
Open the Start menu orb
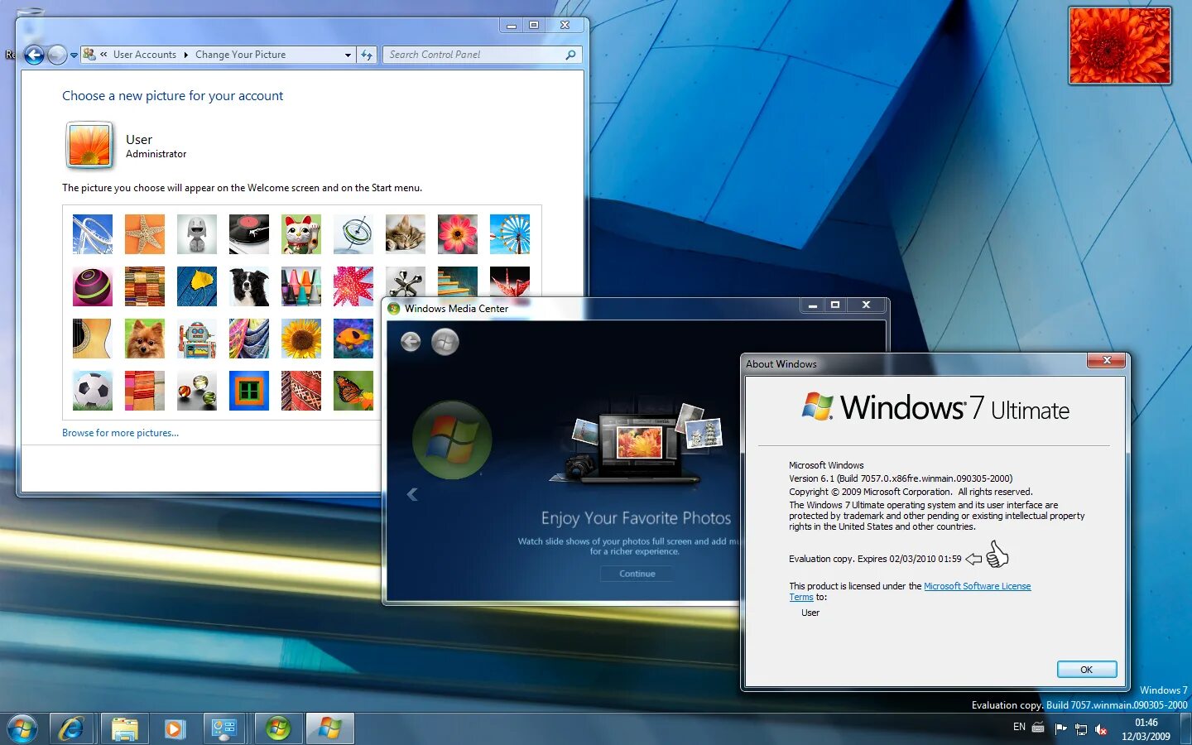[22, 728]
